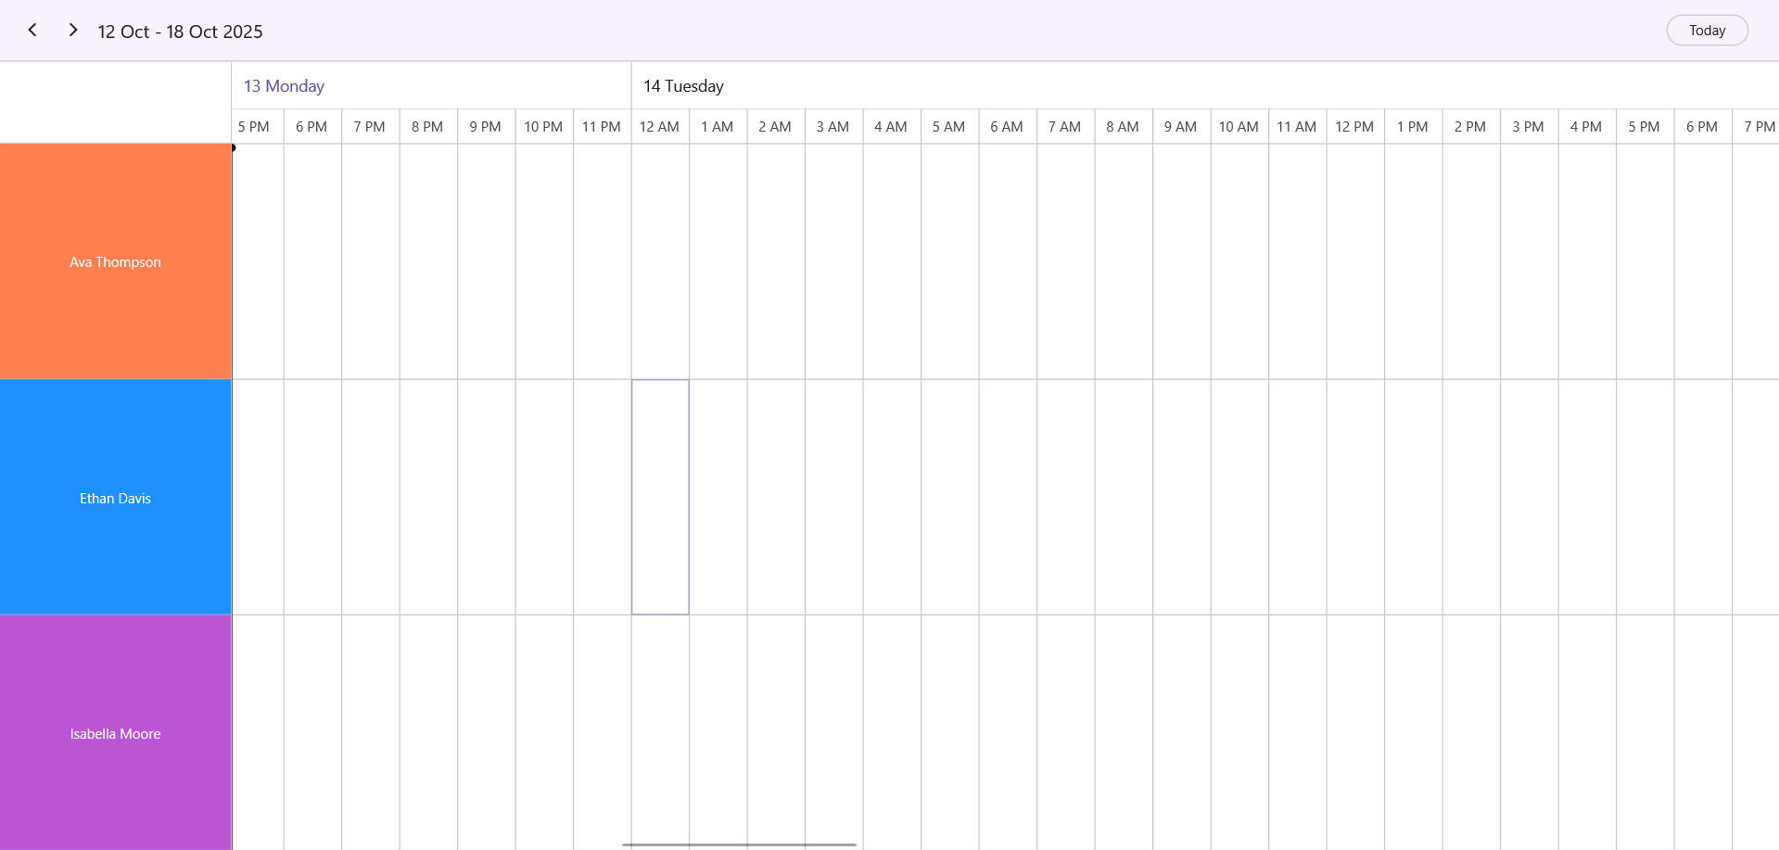Click the date range label 12 Oct - 18 Oct 2025

[180, 31]
